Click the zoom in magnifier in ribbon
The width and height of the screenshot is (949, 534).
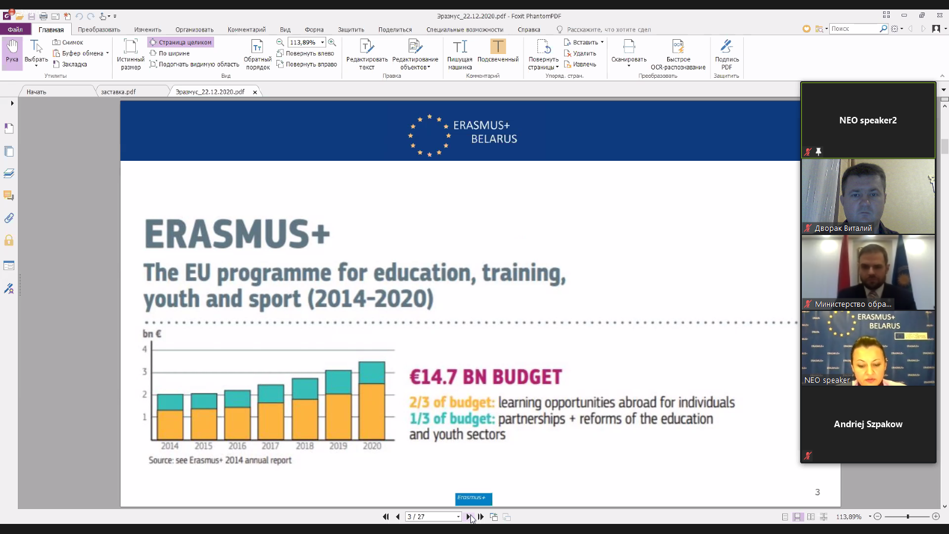[x=332, y=42]
